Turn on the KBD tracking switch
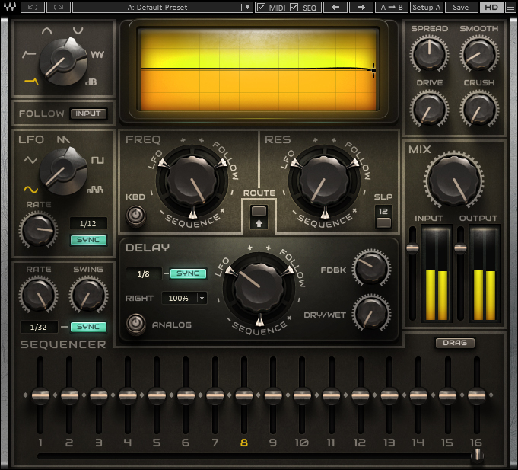518x470 pixels. tap(136, 216)
